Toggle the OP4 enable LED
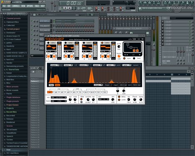Screen dimensions: 195x156 [102, 43]
